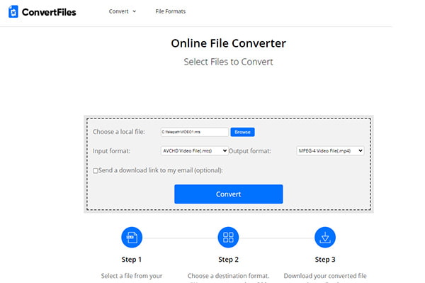Image resolution: width=425 pixels, height=283 pixels.
Task: Enable send download link to email checkbox
Action: coord(96,171)
